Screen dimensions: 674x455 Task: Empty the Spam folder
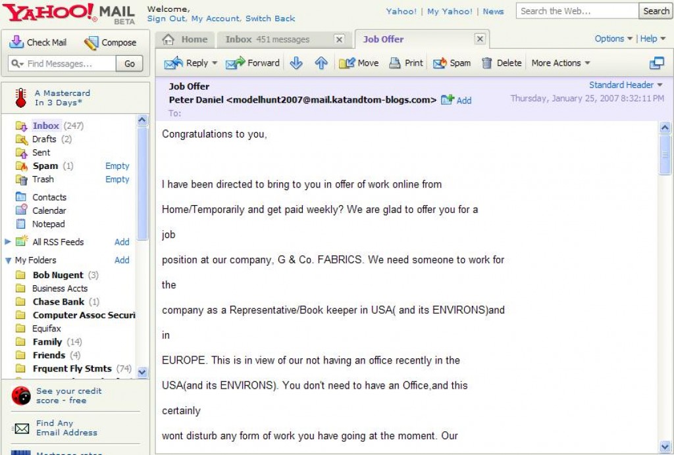pyautogui.click(x=117, y=166)
